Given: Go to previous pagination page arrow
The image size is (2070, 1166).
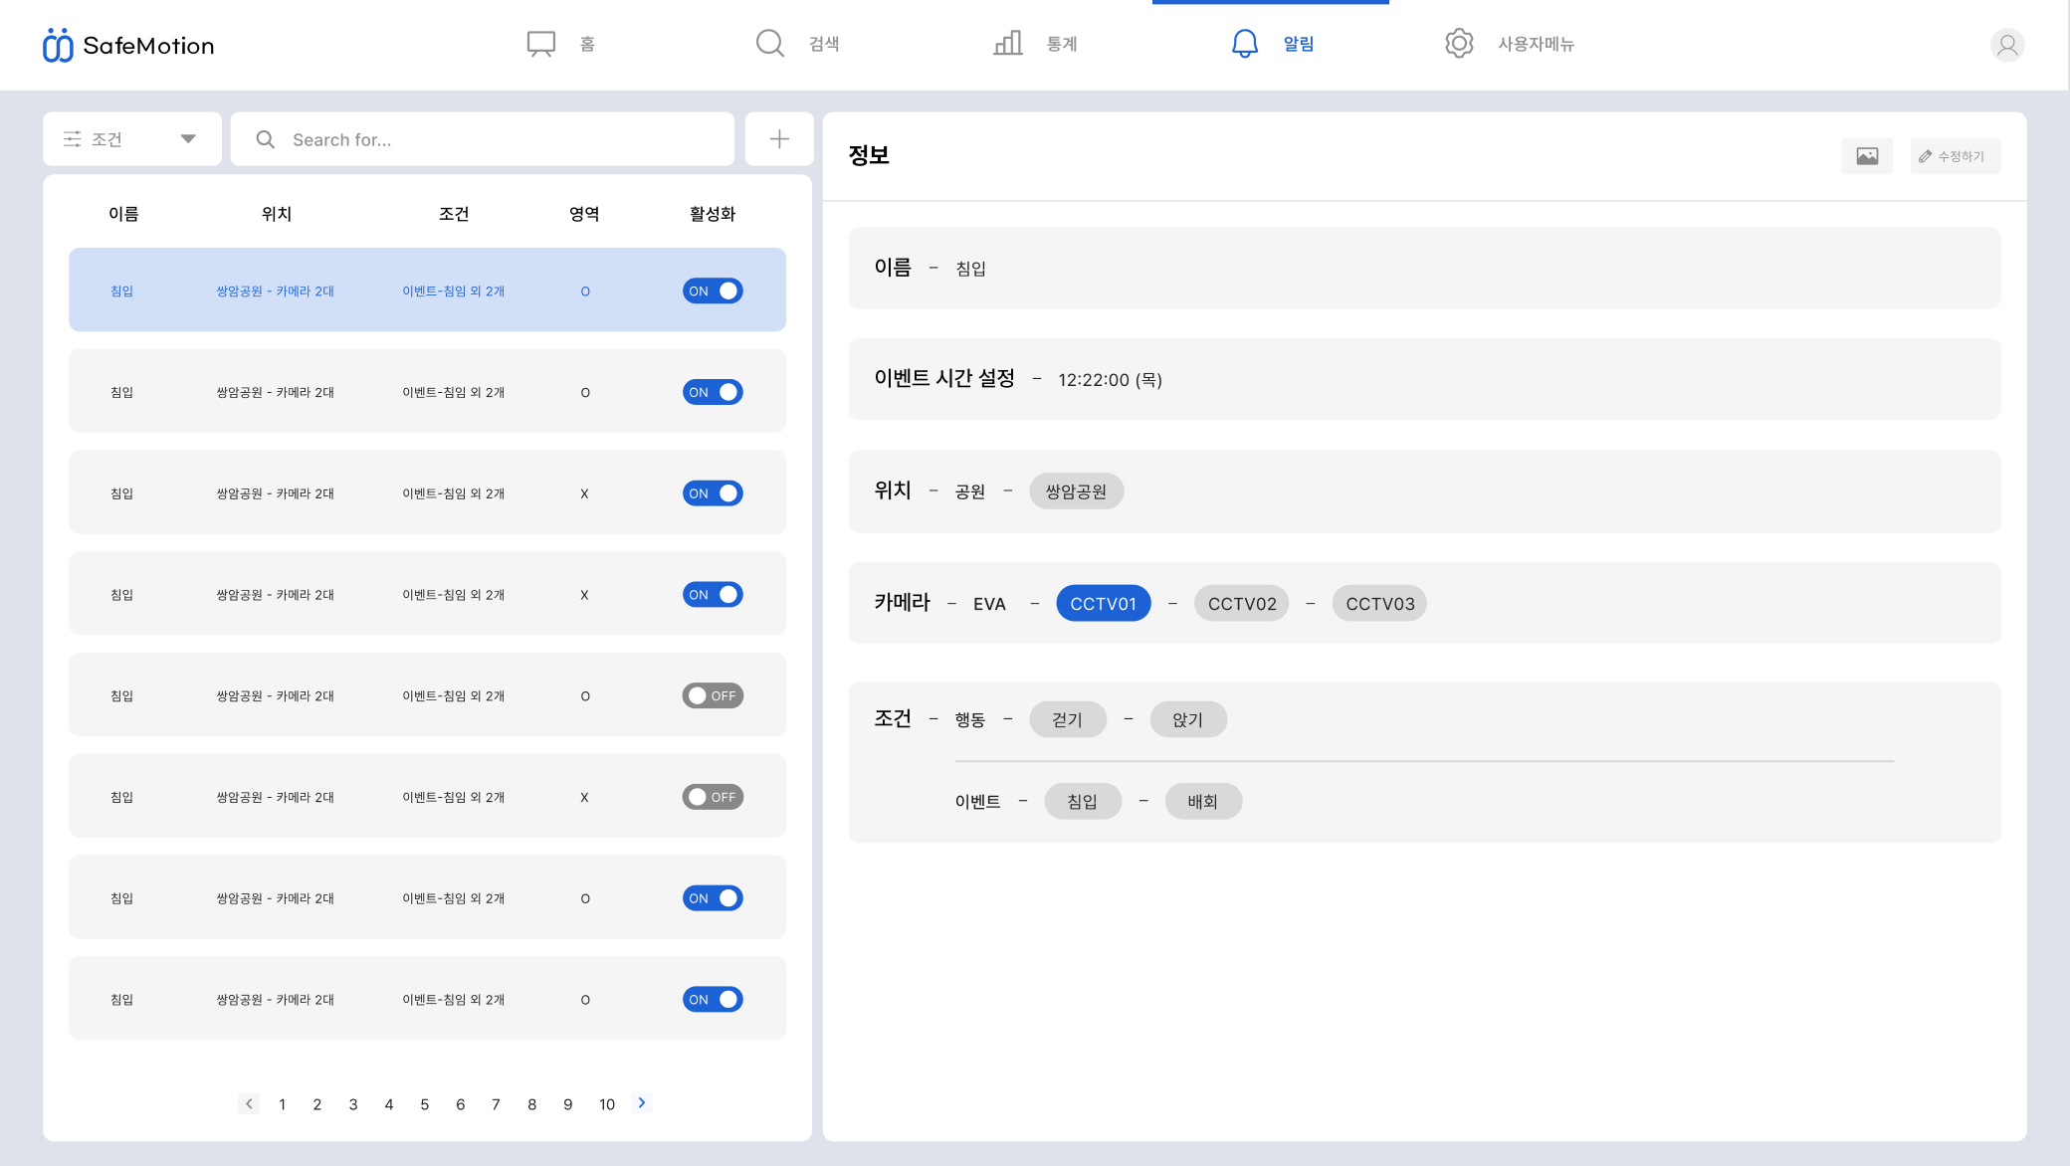Looking at the screenshot, I should click(249, 1103).
